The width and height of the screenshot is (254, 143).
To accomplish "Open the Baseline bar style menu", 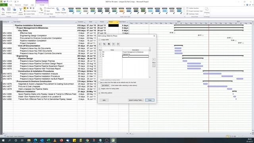I will coord(58,11).
